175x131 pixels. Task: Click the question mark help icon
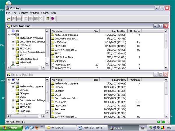pos(48,19)
